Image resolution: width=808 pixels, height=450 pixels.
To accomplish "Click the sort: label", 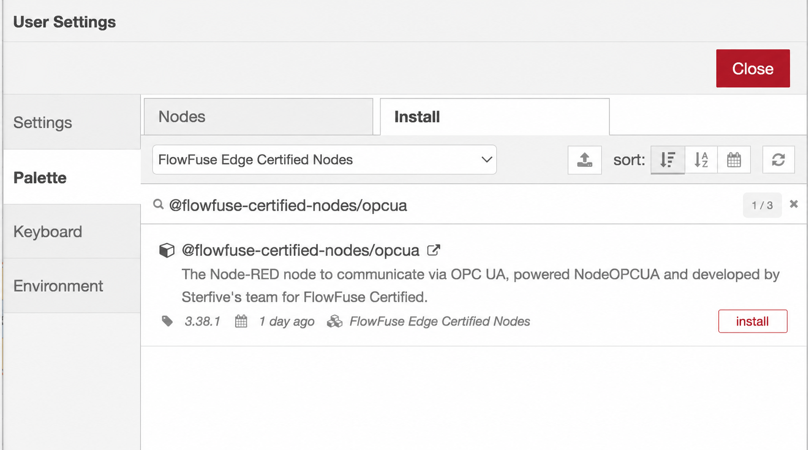I will (x=629, y=160).
